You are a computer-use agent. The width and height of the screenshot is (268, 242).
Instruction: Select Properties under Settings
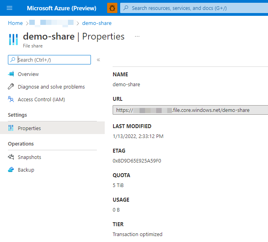click(x=52, y=128)
